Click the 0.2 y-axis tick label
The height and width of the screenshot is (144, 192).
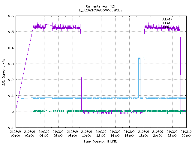[11, 80]
